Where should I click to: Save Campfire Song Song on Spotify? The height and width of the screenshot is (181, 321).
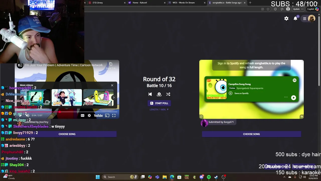(x=238, y=93)
